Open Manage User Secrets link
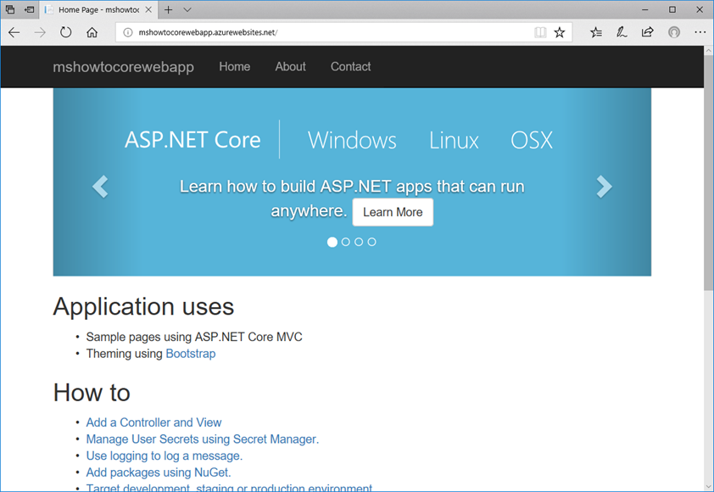 pos(203,439)
